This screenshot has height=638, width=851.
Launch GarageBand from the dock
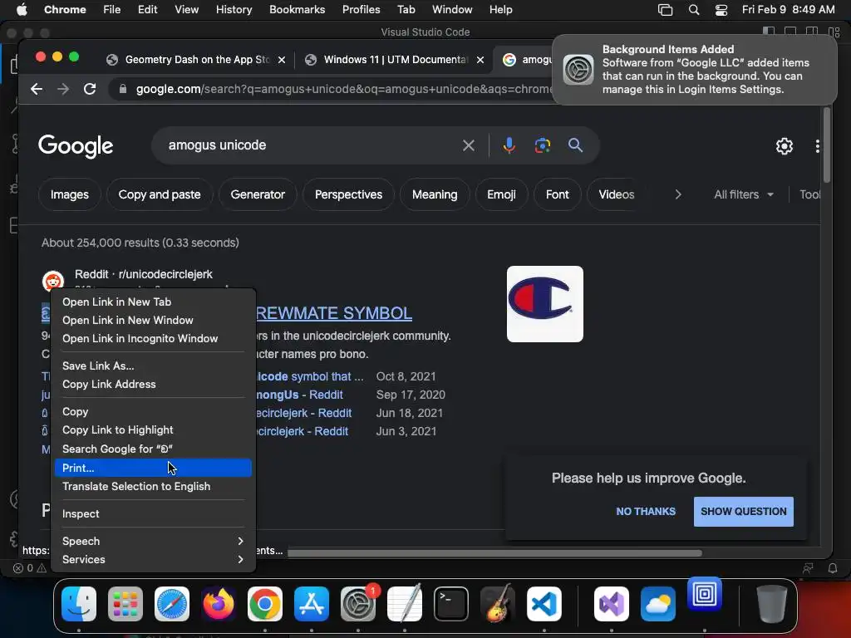(x=498, y=604)
